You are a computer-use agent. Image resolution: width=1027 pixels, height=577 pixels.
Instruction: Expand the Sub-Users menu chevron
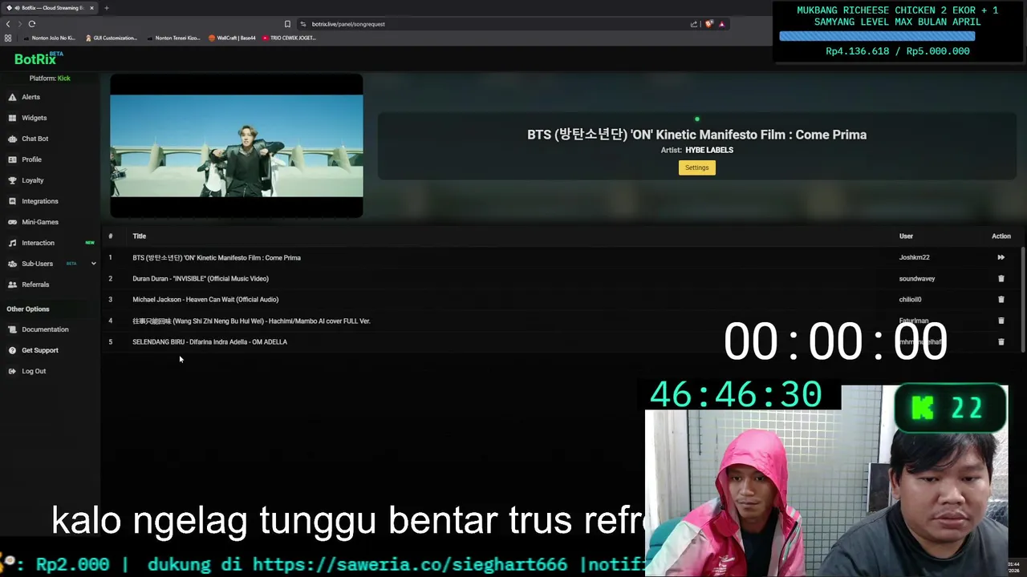93,264
